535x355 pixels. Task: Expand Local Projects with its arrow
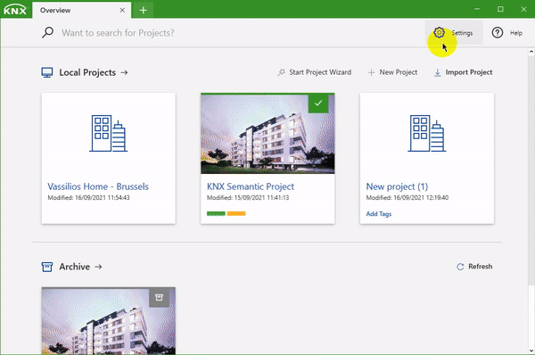(124, 72)
